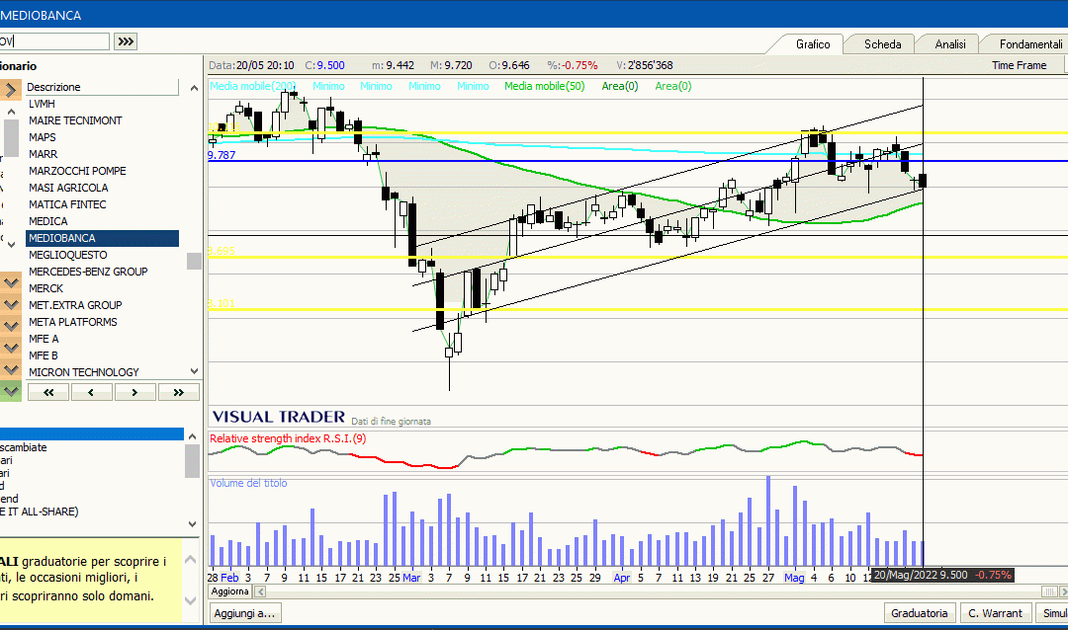Jump to last page of stock list
This screenshot has height=630, width=1068.
pyautogui.click(x=178, y=393)
